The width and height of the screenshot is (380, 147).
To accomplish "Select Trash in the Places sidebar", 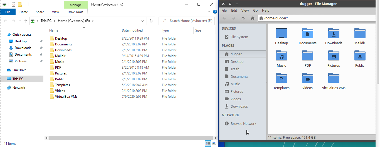I will [235, 69].
